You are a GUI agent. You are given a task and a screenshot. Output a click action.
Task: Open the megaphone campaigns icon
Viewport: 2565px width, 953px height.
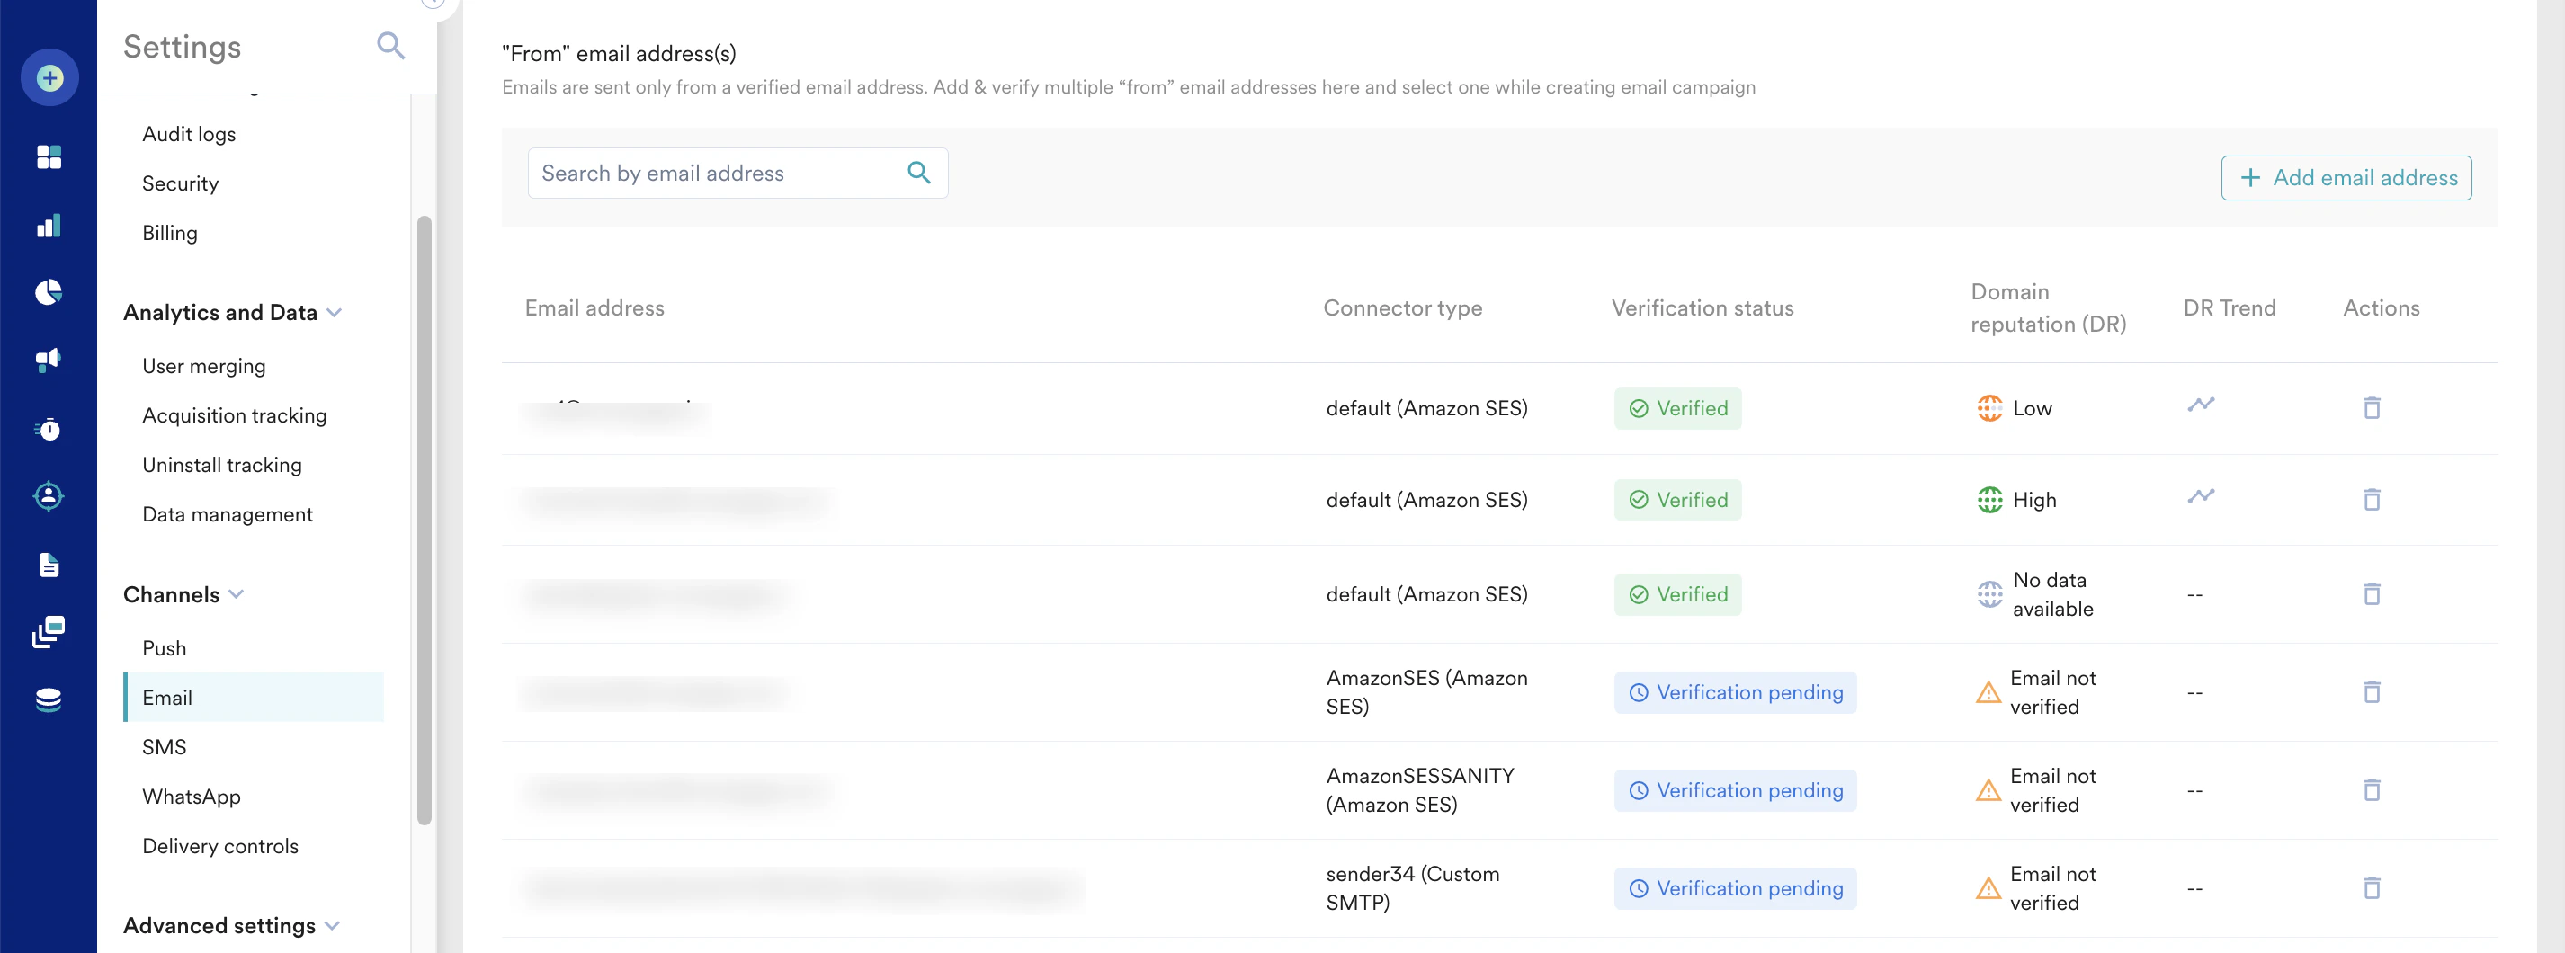pos(49,360)
